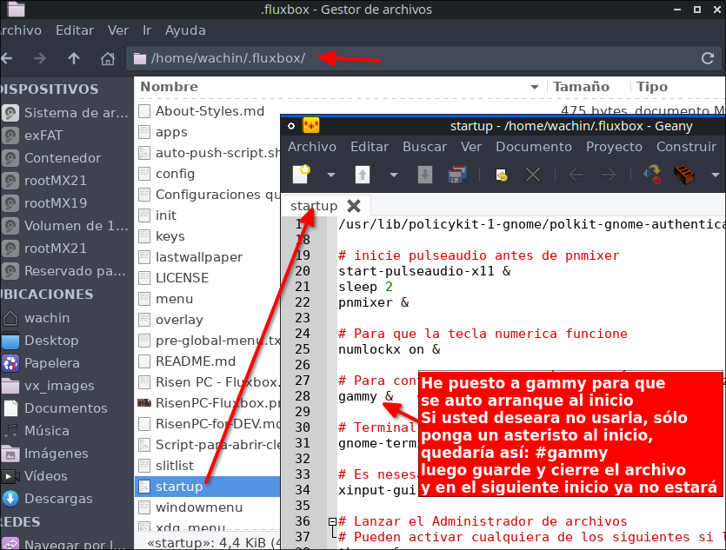This screenshot has width=726, height=550.
Task: Open the file manager Ayuda menu
Action: pyautogui.click(x=185, y=30)
